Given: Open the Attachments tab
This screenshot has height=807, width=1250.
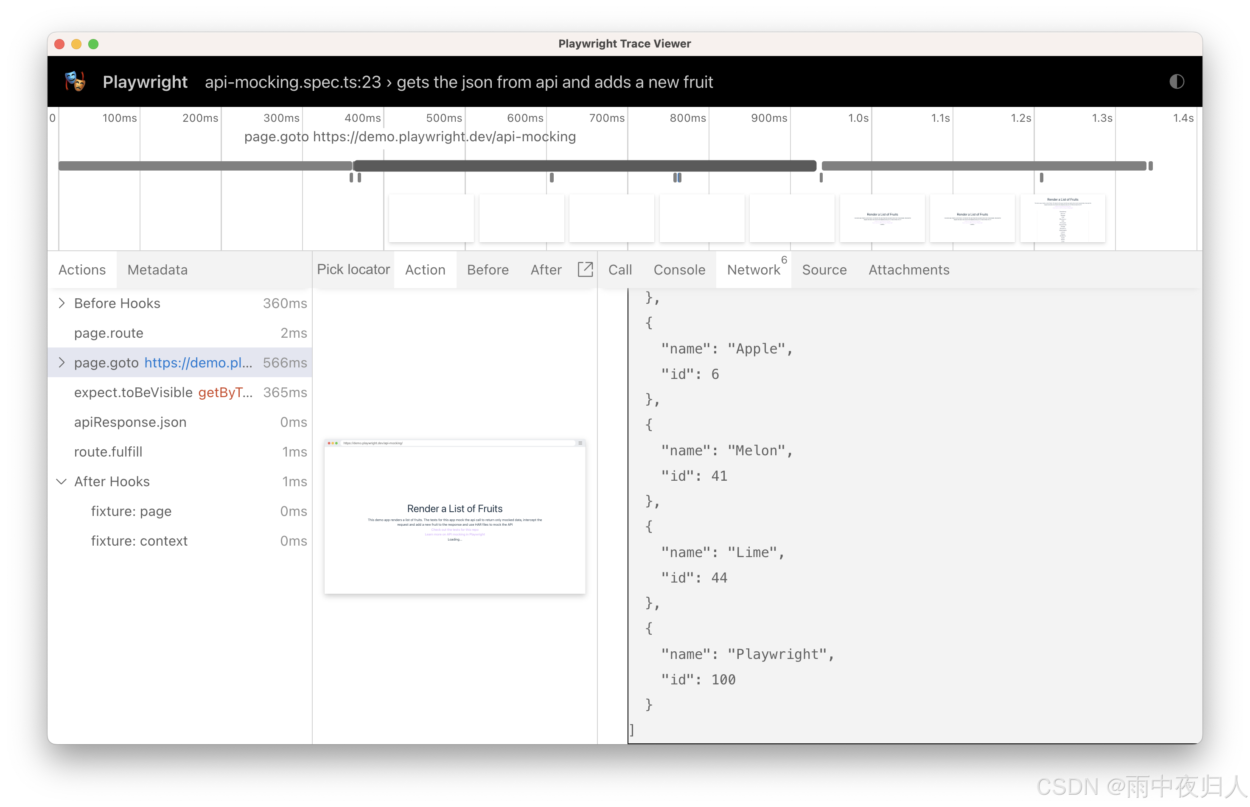Looking at the screenshot, I should click(908, 269).
